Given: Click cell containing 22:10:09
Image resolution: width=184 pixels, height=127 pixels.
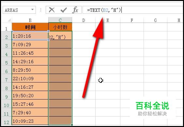Looking at the screenshot, I should 30,78.
